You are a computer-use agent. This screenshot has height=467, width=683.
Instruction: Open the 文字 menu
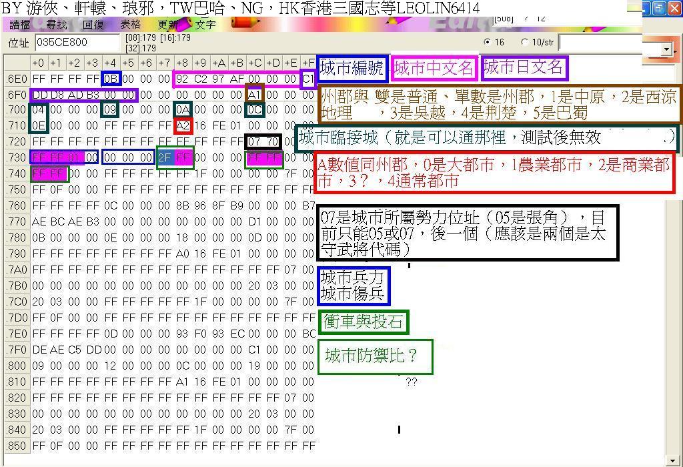tap(205, 25)
